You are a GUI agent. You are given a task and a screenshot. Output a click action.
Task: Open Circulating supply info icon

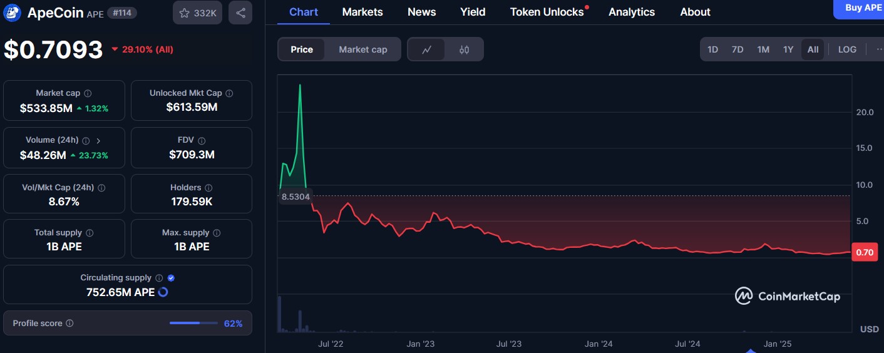click(159, 278)
